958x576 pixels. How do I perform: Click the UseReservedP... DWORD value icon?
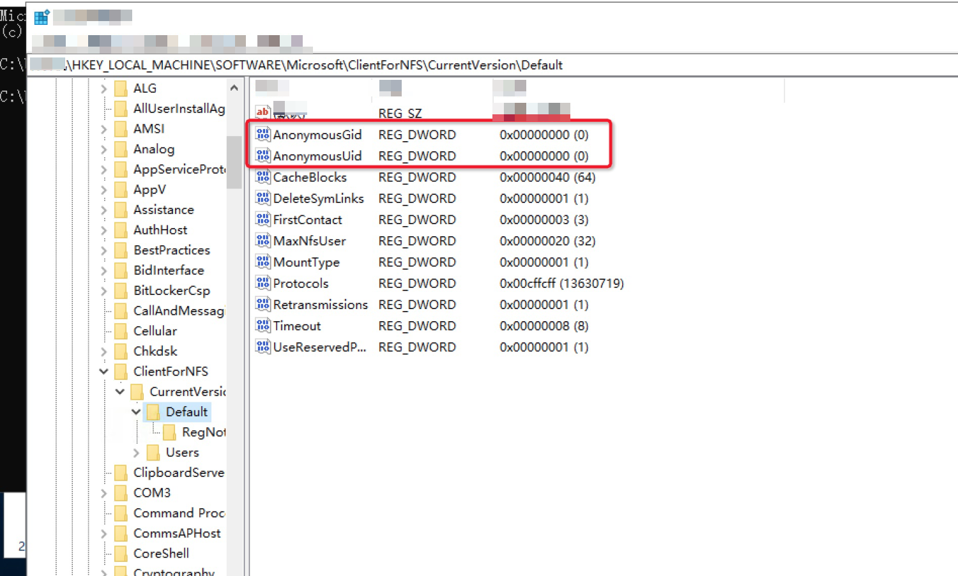coord(262,347)
